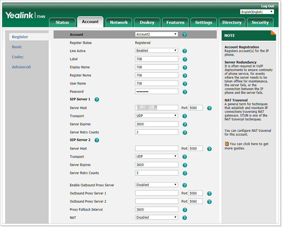Click help icon for Register Name
282x227 pixels.
pos(185,76)
